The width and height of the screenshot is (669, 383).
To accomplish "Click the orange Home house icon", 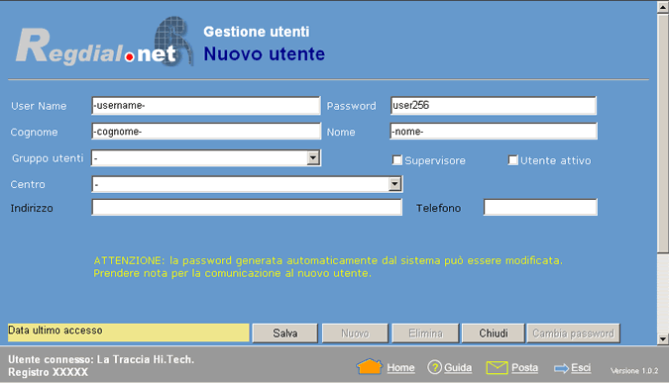I will pos(370,366).
